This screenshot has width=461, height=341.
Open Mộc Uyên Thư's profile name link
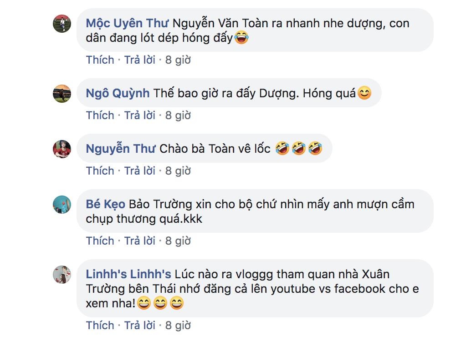127,23
